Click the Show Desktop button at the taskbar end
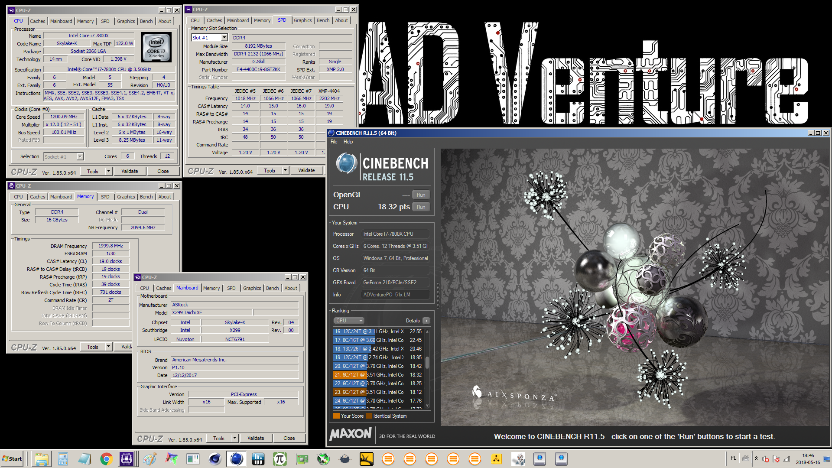Image resolution: width=832 pixels, height=468 pixels. point(827,458)
